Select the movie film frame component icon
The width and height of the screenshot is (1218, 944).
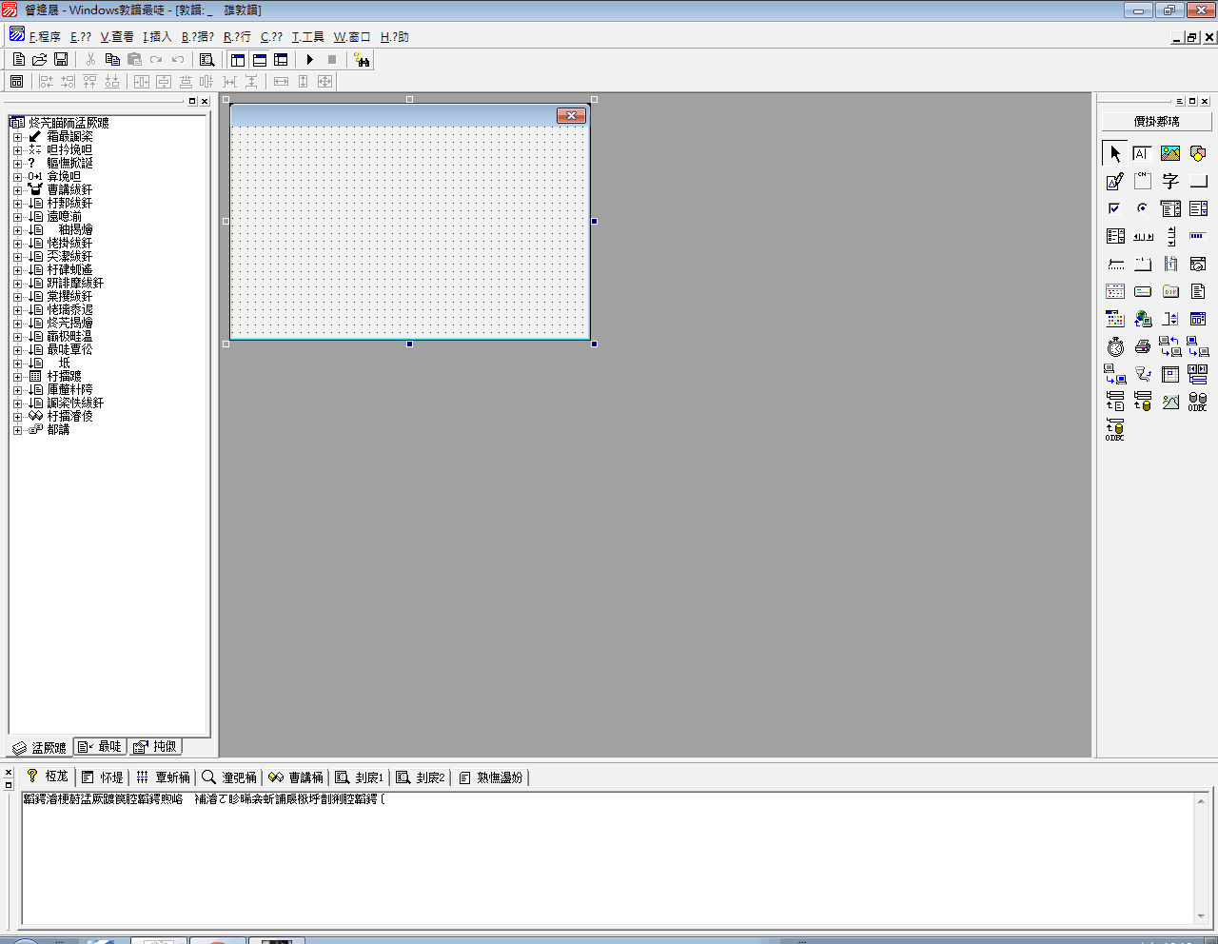click(1170, 264)
